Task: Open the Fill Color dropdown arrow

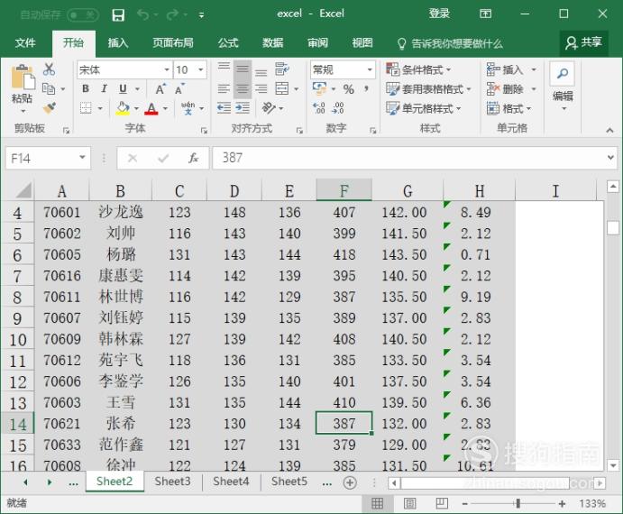Action: pyautogui.click(x=136, y=108)
